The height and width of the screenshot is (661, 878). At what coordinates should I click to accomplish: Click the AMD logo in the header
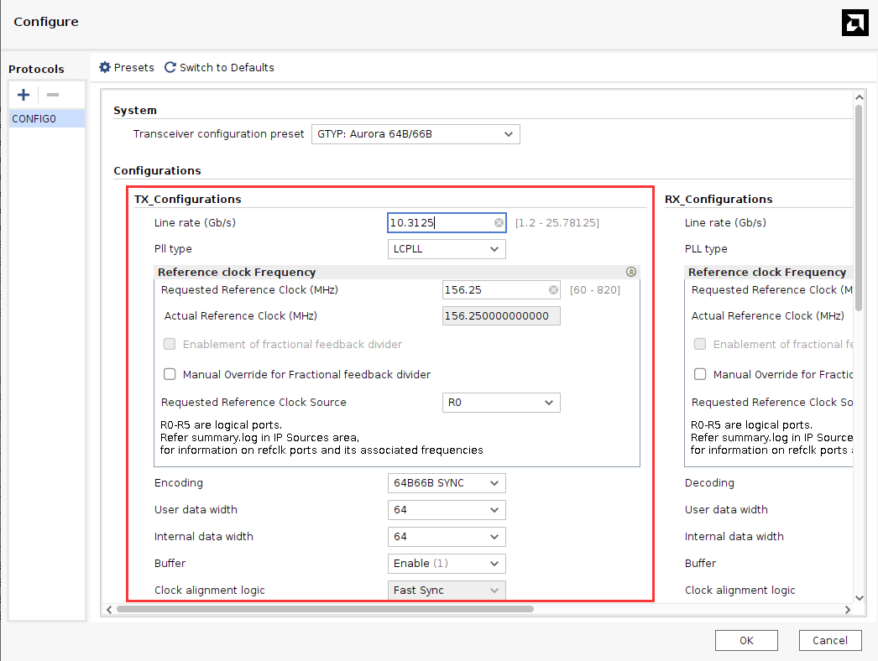coord(854,23)
